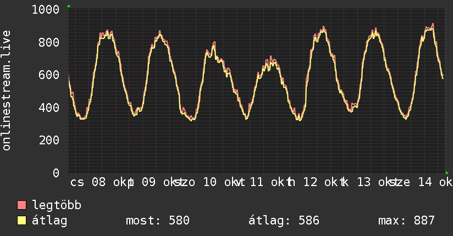Click the '10 ok' x-axis date label
This screenshot has height=236, width=453.
220,182
